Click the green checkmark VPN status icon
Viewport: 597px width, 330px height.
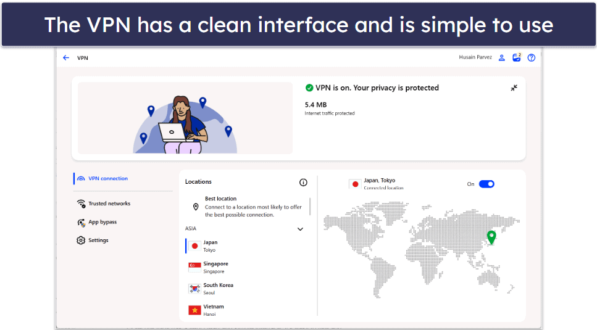tap(309, 88)
